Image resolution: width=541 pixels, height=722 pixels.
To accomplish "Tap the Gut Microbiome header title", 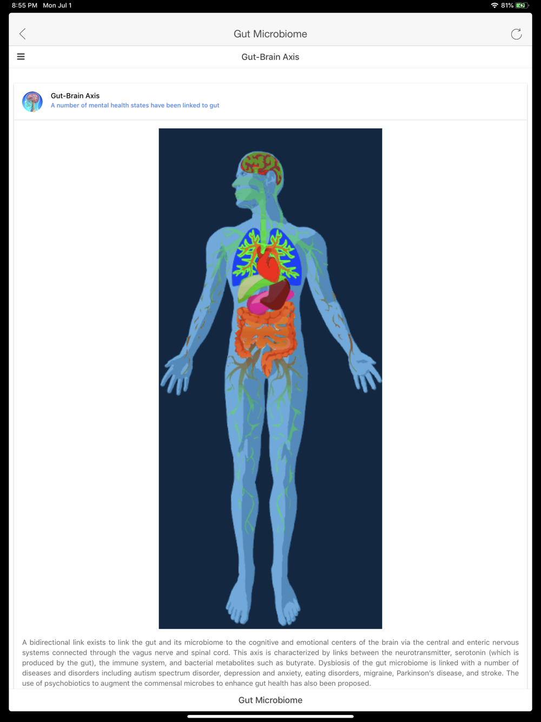I will tap(270, 34).
